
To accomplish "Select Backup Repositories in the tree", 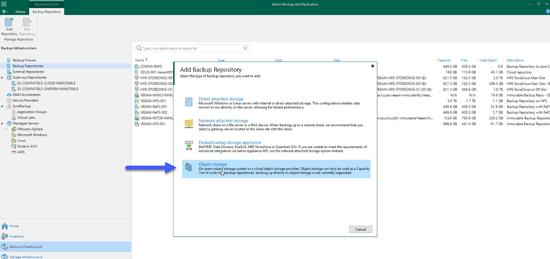I will pos(28,66).
